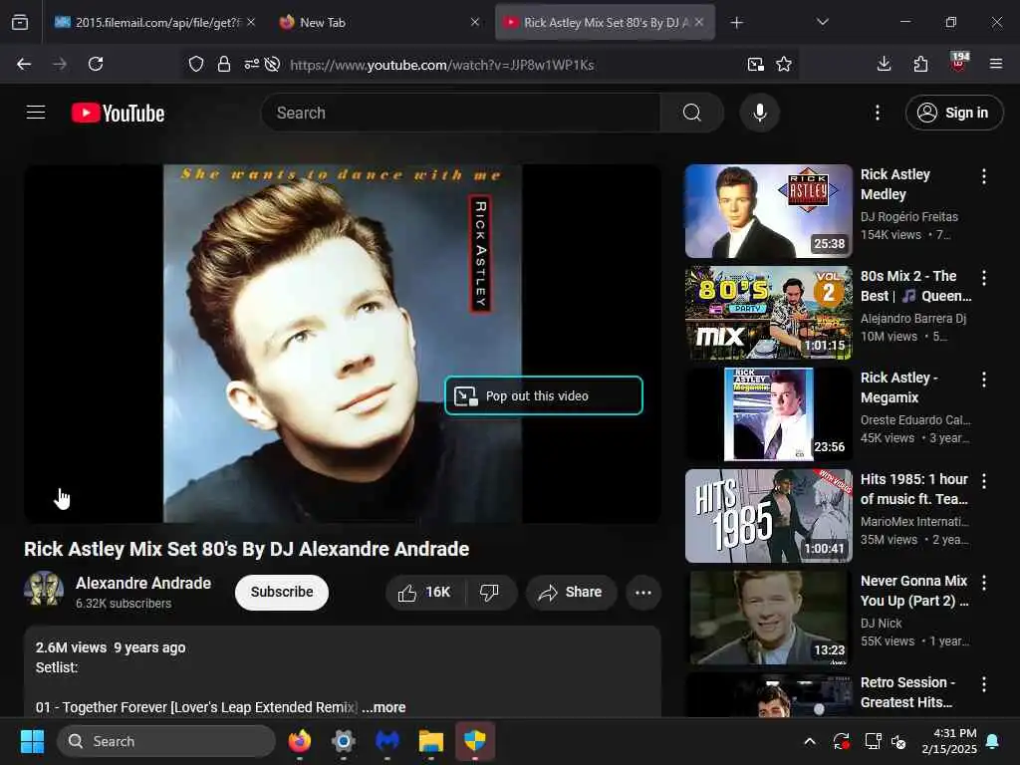Open Alexandre Andrade channel avatar
1020x765 pixels.
(44, 590)
